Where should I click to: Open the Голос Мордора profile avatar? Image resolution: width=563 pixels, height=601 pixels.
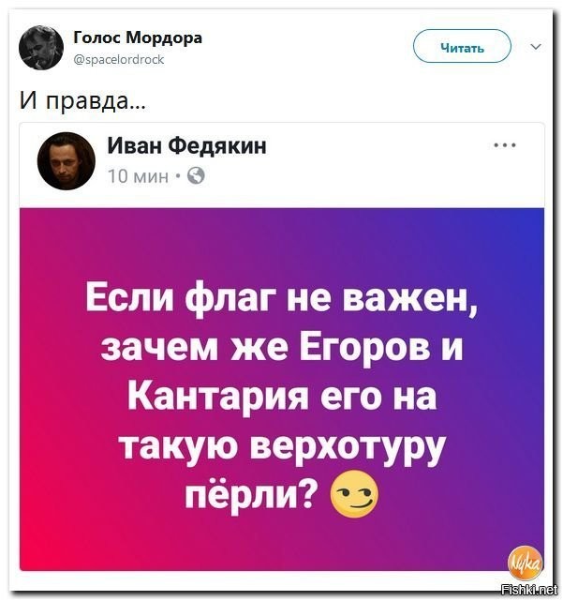[x=41, y=48]
